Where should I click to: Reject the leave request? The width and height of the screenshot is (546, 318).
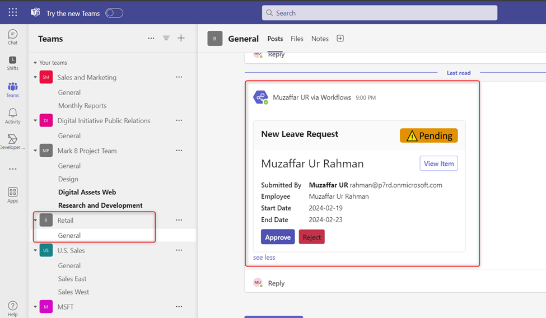pyautogui.click(x=312, y=237)
